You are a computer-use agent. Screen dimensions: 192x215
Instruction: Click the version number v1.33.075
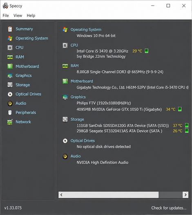(13, 208)
